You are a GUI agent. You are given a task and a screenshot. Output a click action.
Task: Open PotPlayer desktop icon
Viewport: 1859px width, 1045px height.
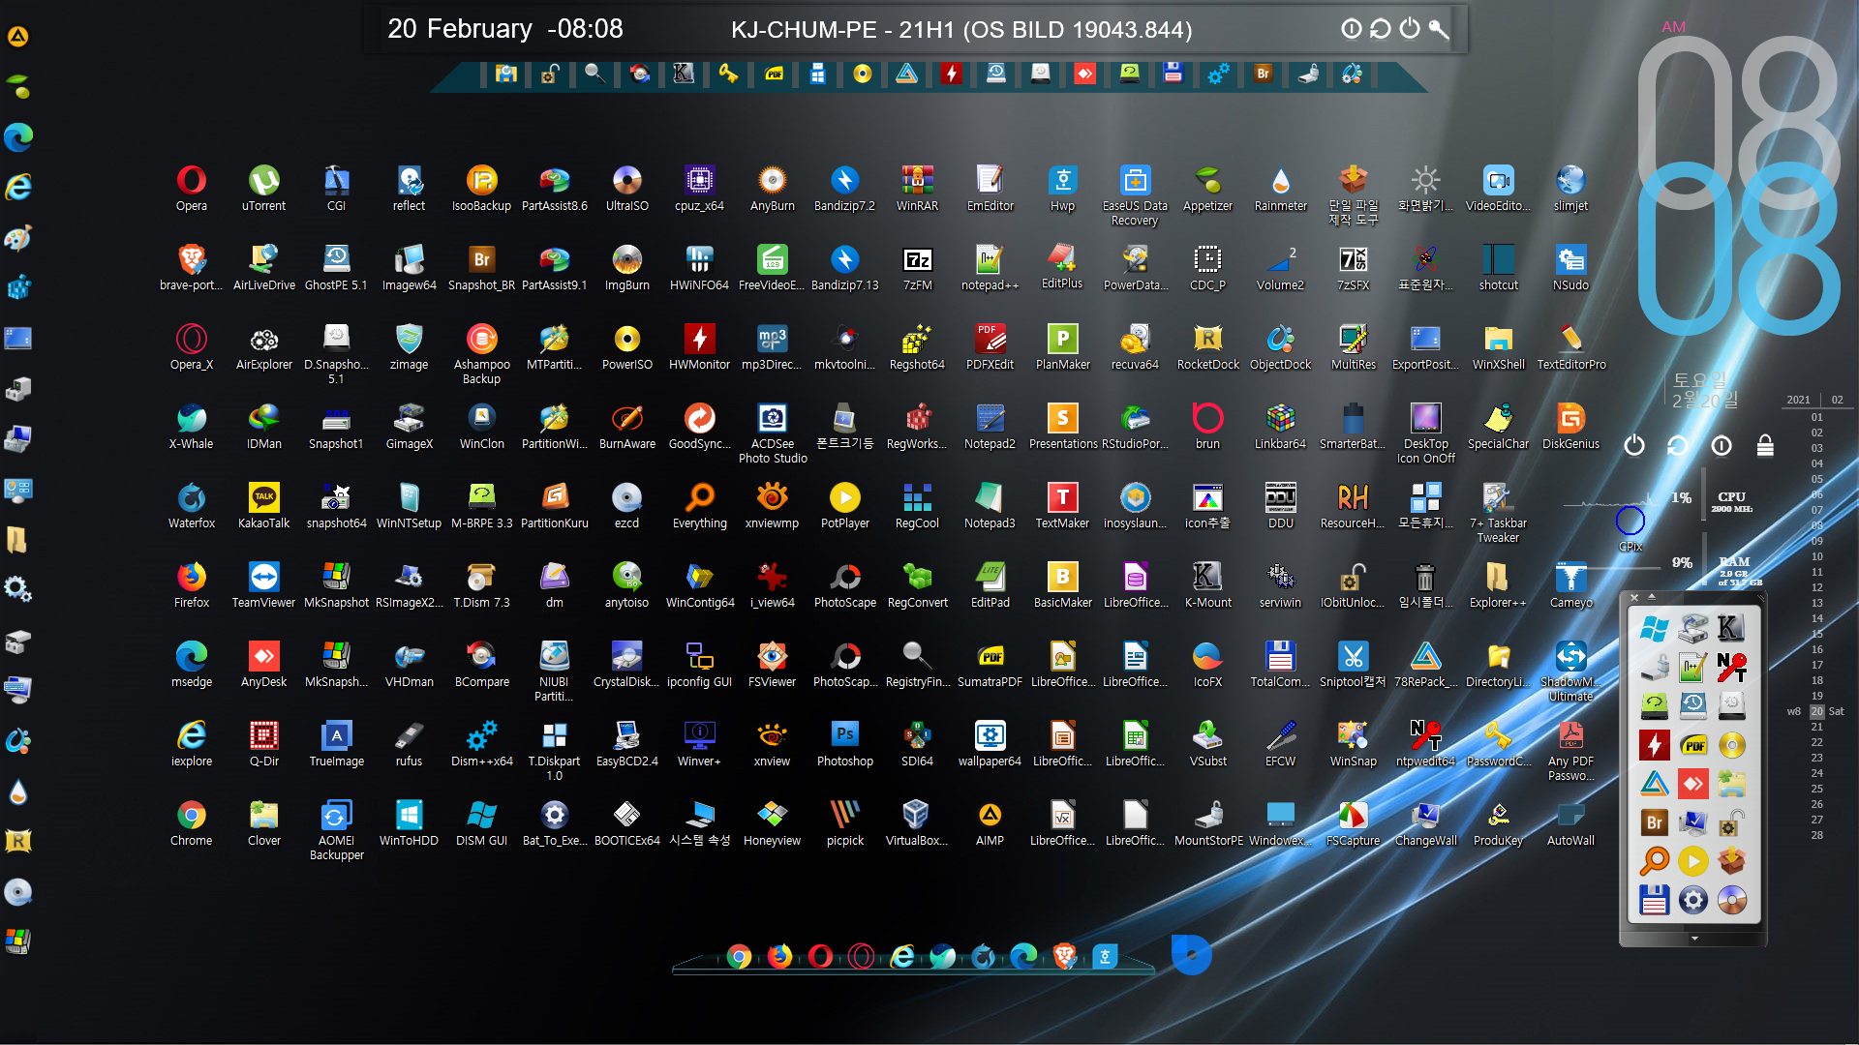click(844, 505)
